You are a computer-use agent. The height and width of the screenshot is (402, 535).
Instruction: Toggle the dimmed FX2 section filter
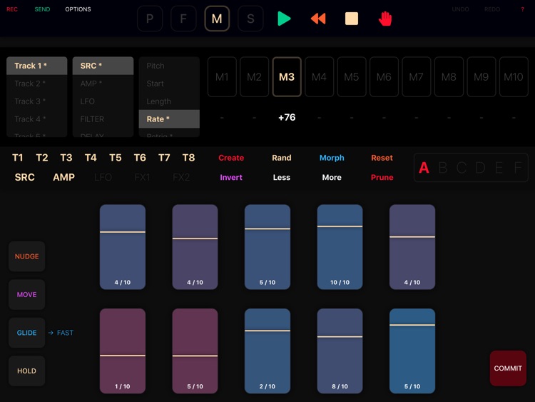pos(181,177)
